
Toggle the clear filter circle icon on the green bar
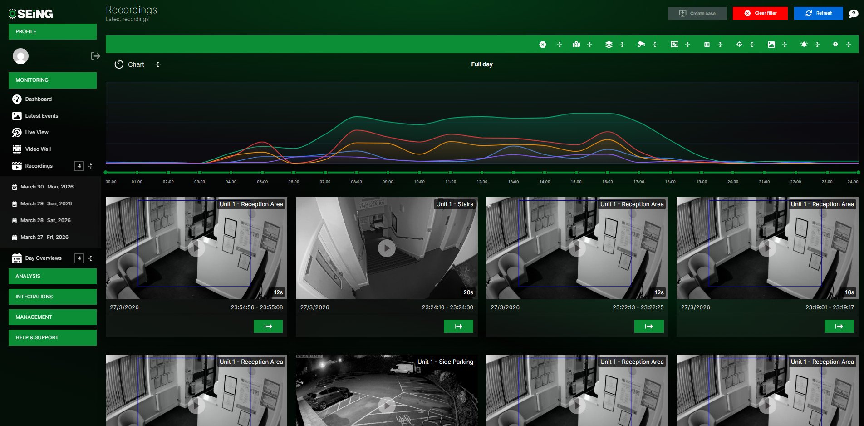pyautogui.click(x=542, y=44)
